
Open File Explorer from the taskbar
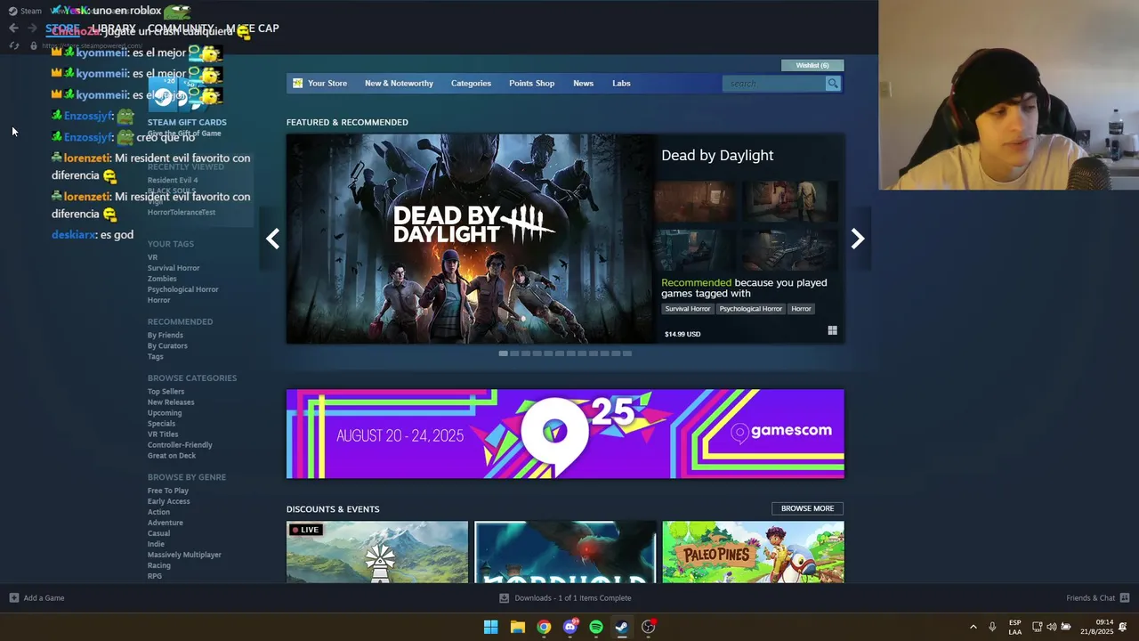[x=517, y=627]
